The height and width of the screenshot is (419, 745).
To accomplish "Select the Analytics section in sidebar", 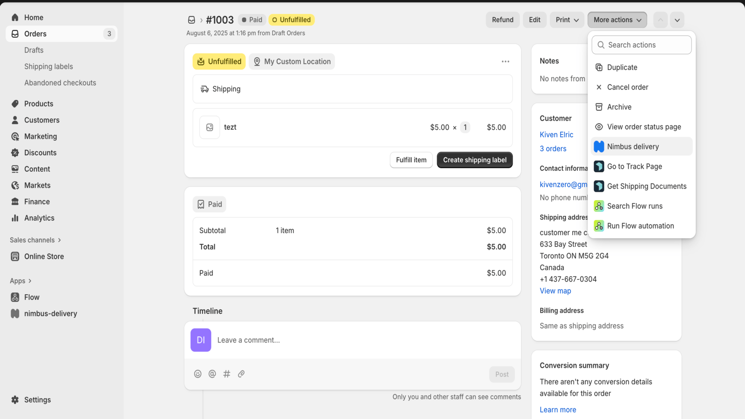I will [x=15, y=218].
